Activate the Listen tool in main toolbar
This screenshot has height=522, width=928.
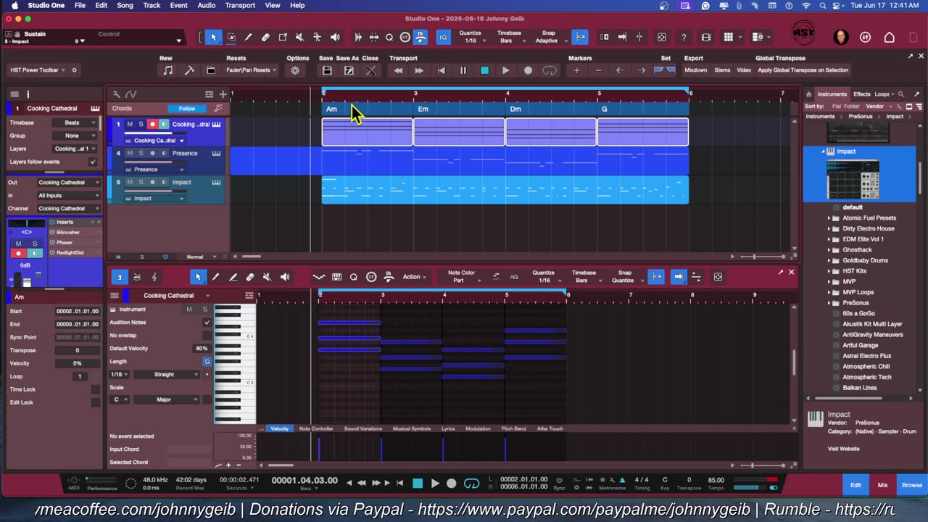pyautogui.click(x=335, y=37)
